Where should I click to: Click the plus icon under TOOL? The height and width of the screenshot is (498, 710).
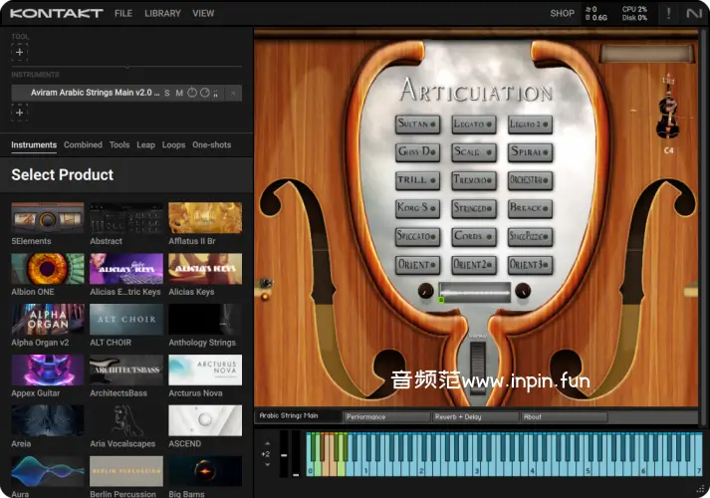pyautogui.click(x=20, y=53)
